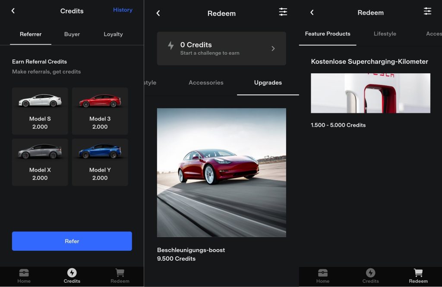This screenshot has width=442, height=287.
Task: Tap the back arrow on the Credits screen
Action: coord(13,11)
